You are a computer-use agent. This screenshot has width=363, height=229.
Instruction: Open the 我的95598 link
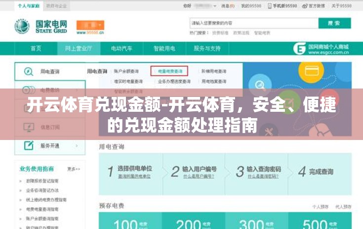tap(251, 6)
